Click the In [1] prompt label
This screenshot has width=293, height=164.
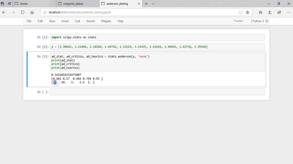pyautogui.click(x=43, y=37)
